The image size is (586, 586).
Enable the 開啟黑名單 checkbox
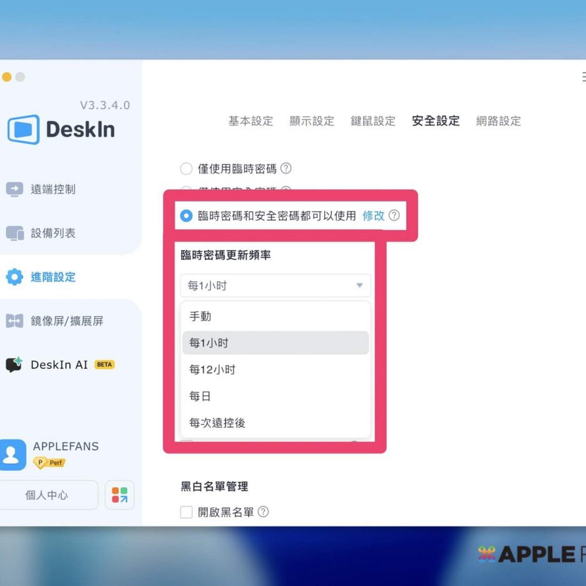coord(186,512)
